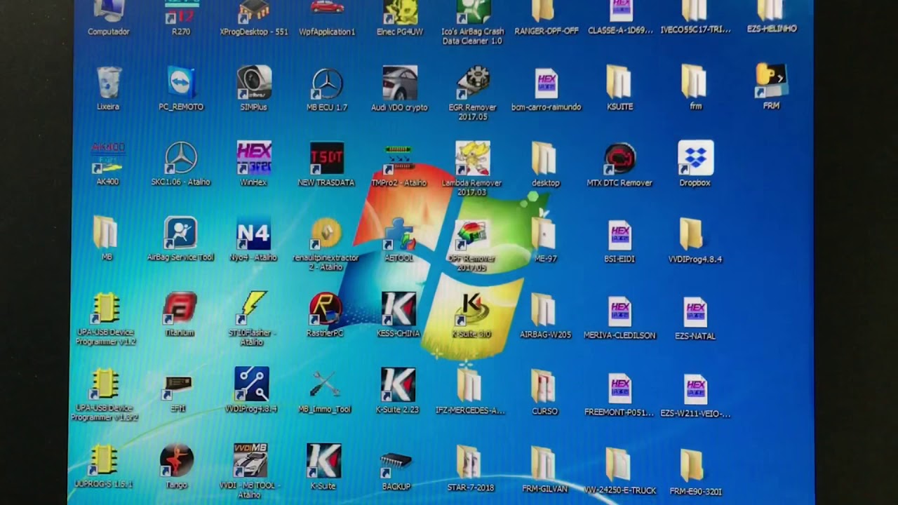Open Nyo4 - Atalho shortcut
Viewport: 898px width, 505px height.
point(253,240)
